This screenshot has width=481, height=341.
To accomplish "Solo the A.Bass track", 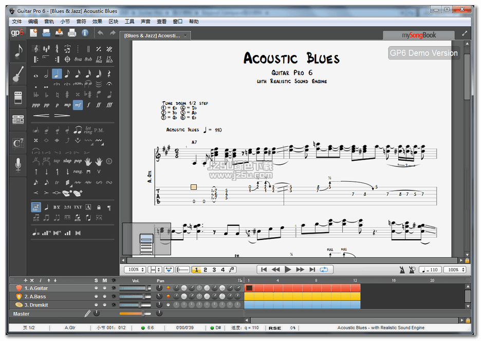I will (x=96, y=296).
